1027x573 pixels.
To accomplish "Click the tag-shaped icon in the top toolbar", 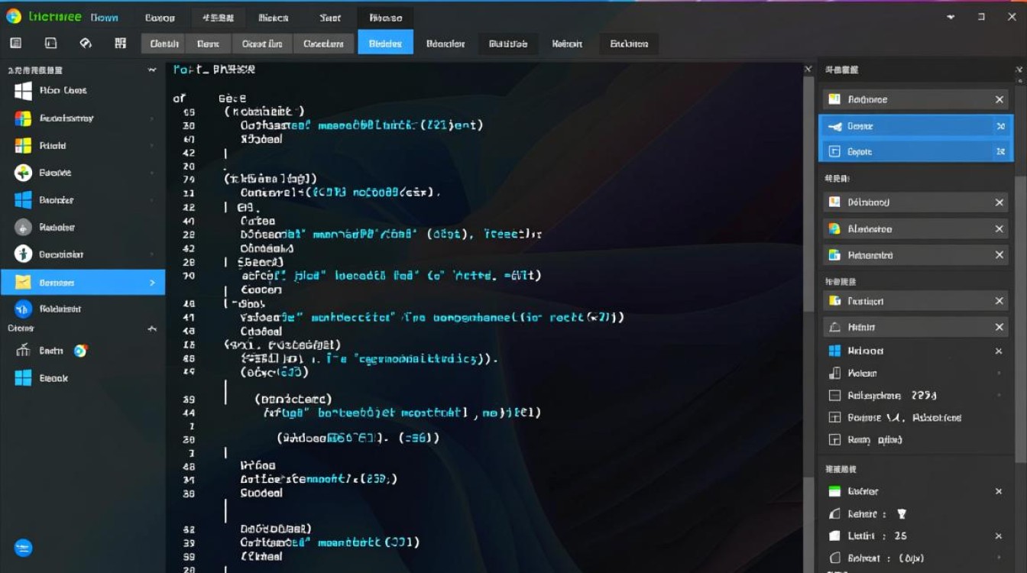I will (84, 44).
